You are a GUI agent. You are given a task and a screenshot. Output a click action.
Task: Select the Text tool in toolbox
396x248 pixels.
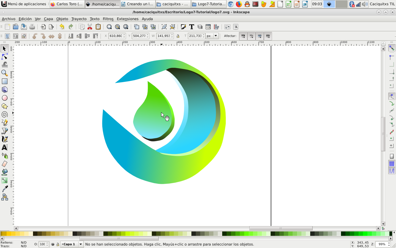point(5,147)
